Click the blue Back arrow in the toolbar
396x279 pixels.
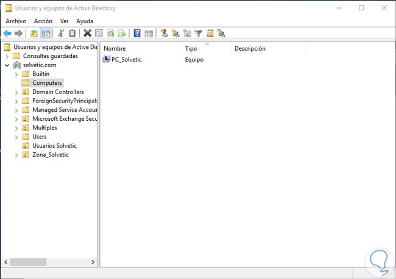pos(7,33)
